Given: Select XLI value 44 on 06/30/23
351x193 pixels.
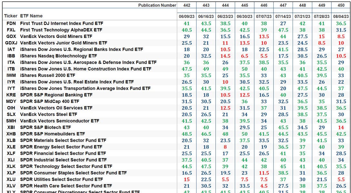Looking at the screenshot, I should [245, 160].
